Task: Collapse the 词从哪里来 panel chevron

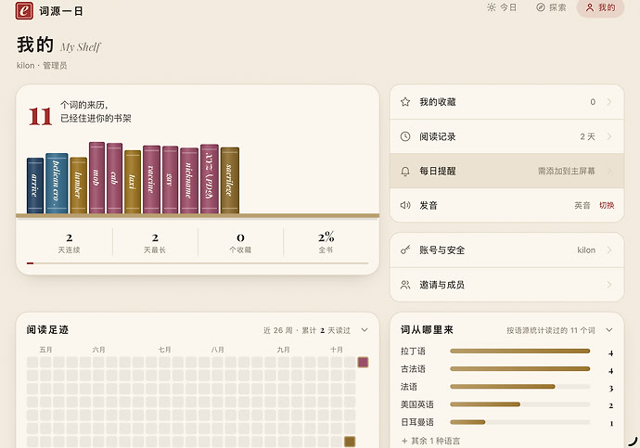Action: pos(609,329)
